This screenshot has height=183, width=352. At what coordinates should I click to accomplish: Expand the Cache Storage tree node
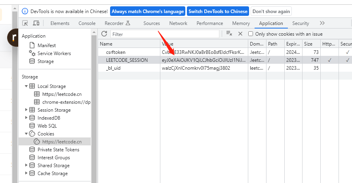(x=26, y=173)
